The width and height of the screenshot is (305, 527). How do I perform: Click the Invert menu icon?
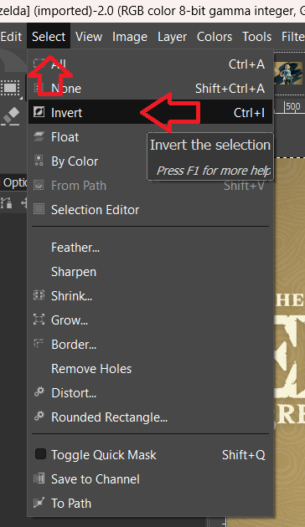tap(39, 112)
